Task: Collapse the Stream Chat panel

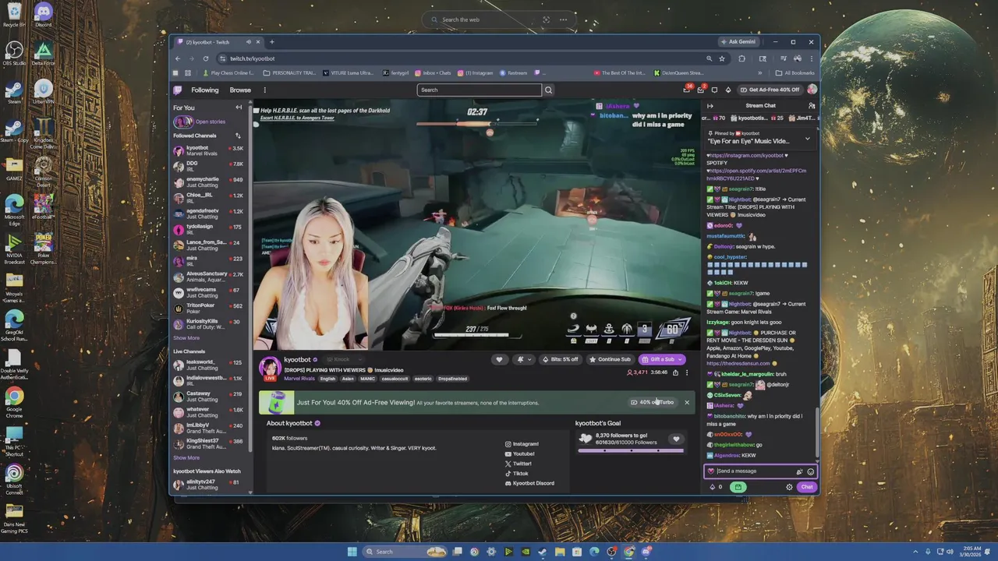Action: coord(710,105)
